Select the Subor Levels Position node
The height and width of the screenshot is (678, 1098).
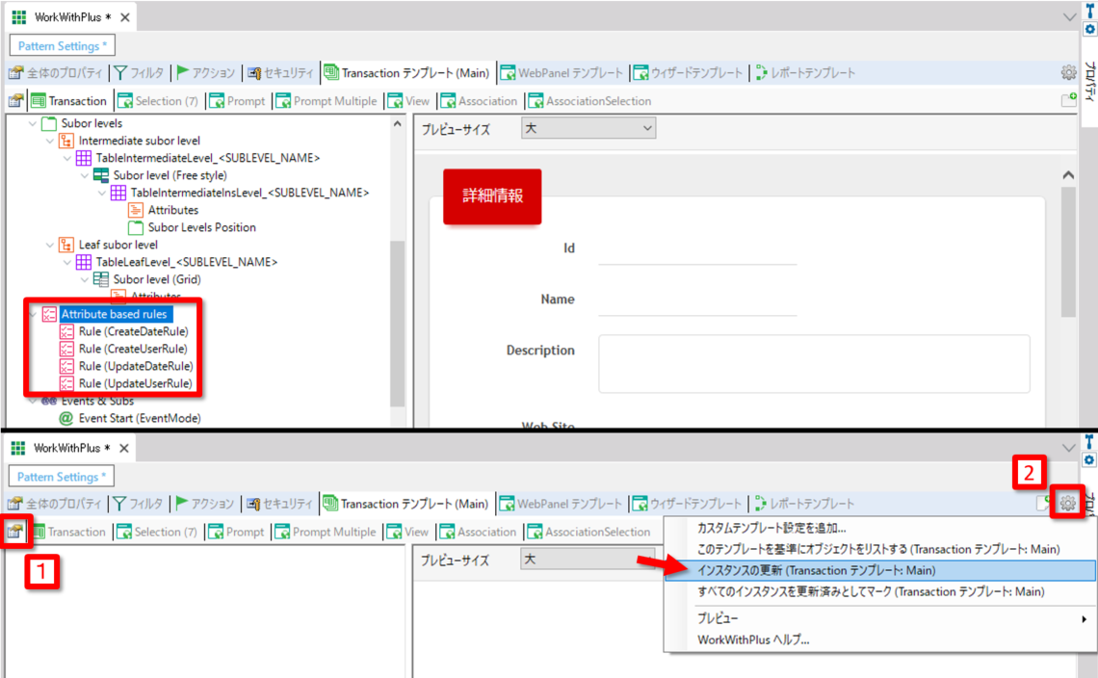click(201, 227)
